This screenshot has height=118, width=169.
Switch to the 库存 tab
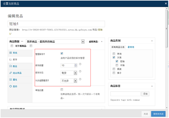20,59
